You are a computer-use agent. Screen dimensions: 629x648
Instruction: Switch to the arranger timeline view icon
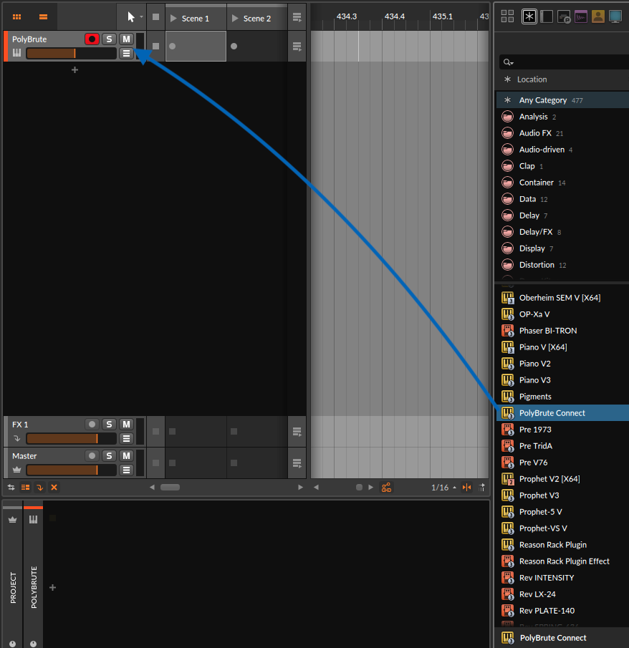click(43, 17)
